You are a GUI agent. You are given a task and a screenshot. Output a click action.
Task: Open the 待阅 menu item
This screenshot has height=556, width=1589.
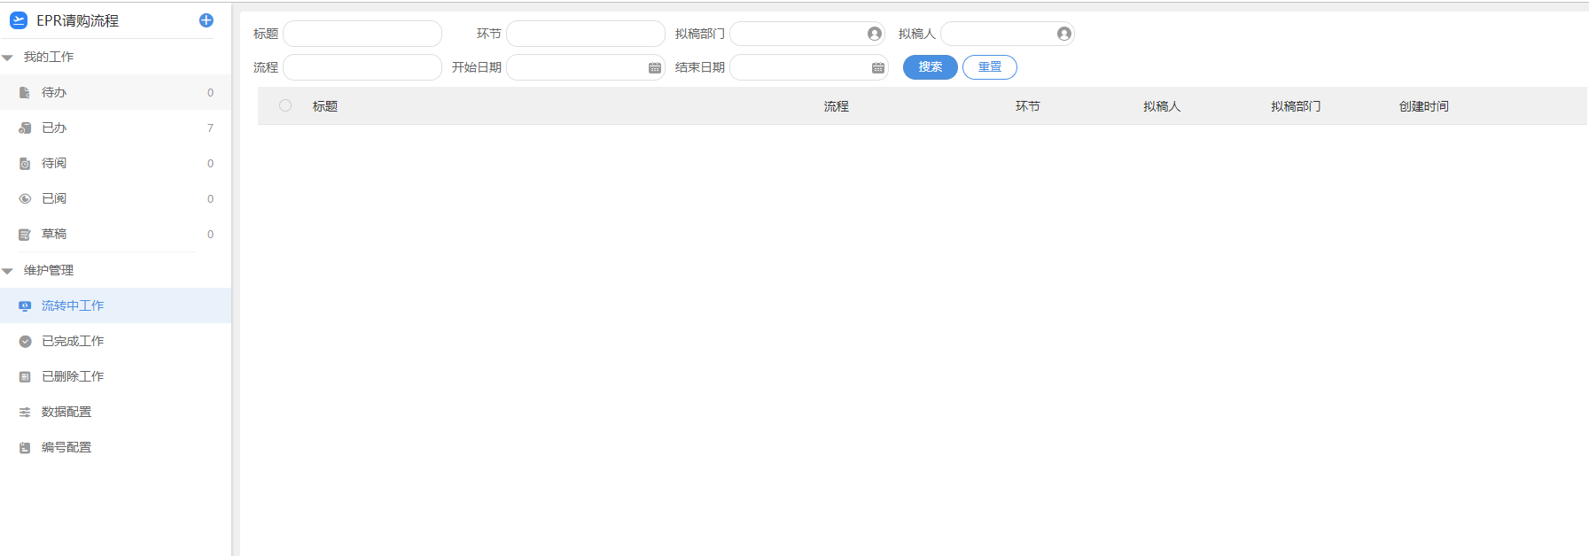[x=115, y=163]
